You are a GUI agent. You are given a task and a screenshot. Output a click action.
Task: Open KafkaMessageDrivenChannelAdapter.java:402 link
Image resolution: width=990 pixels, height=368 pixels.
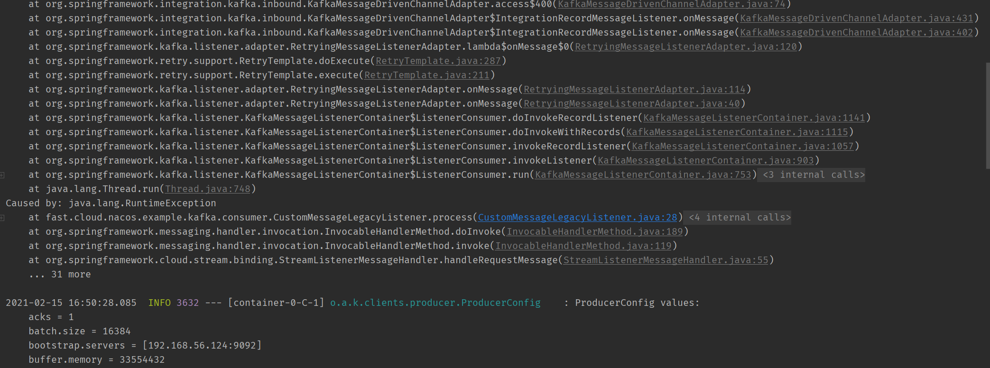[856, 33]
